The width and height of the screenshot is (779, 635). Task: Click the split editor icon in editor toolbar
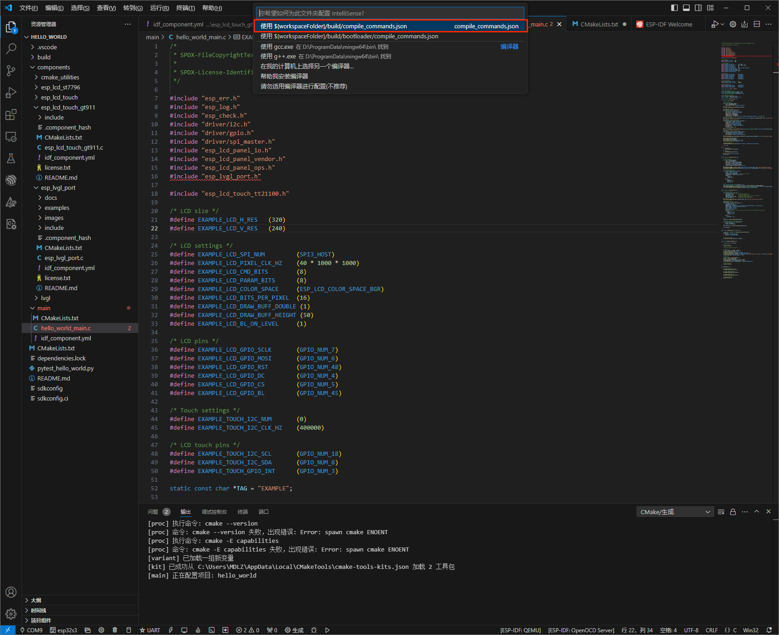(x=757, y=24)
